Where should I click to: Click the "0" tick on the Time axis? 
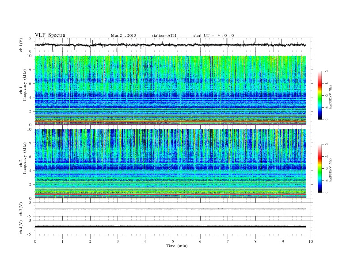35,241
